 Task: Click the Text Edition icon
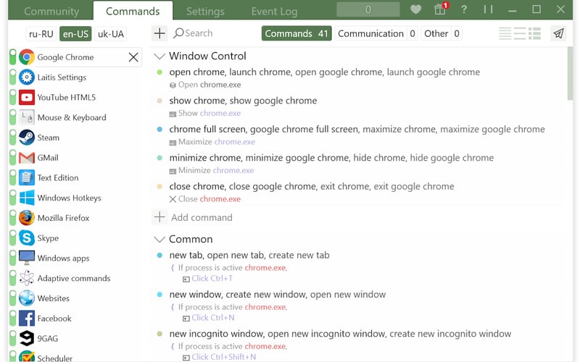tap(27, 177)
